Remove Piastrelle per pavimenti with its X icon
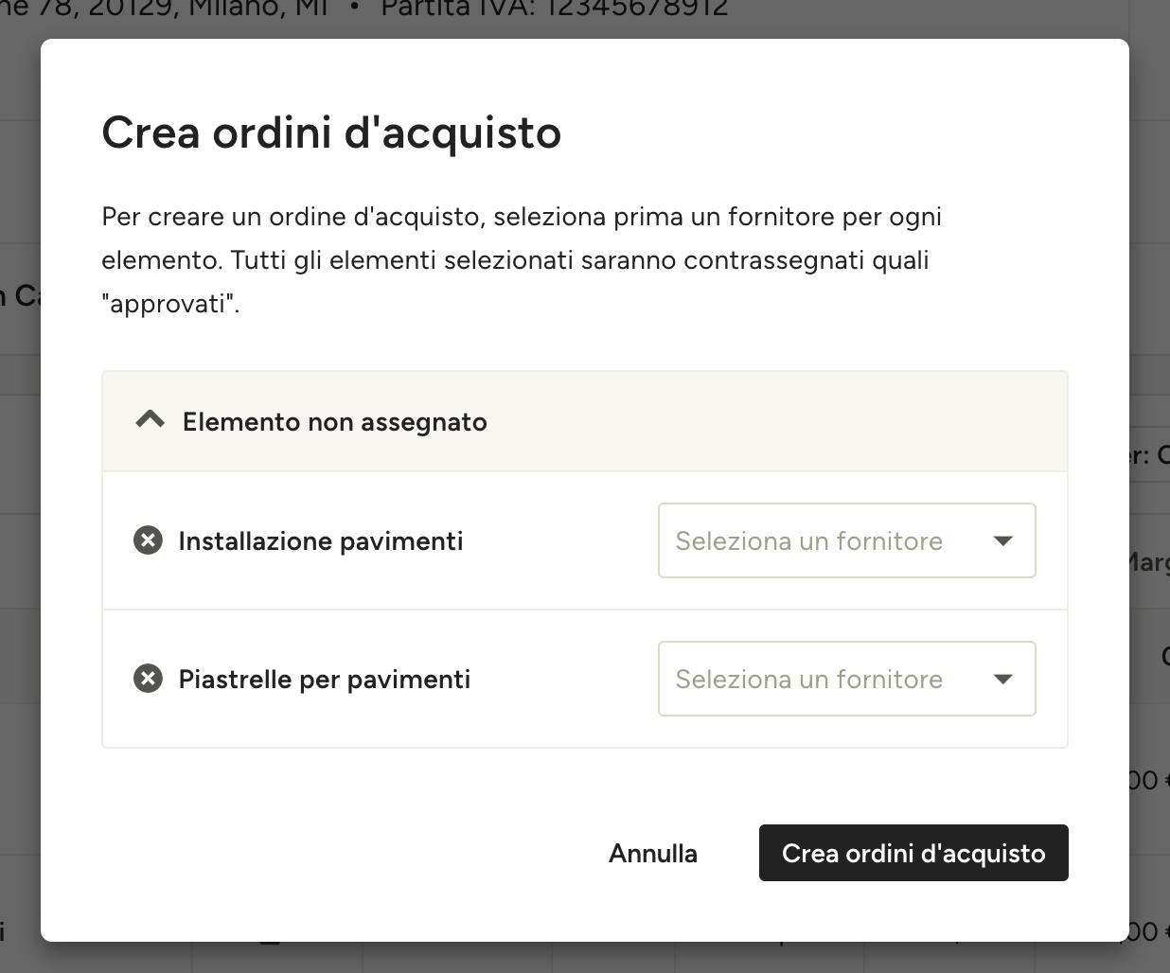The image size is (1170, 973). (x=148, y=679)
